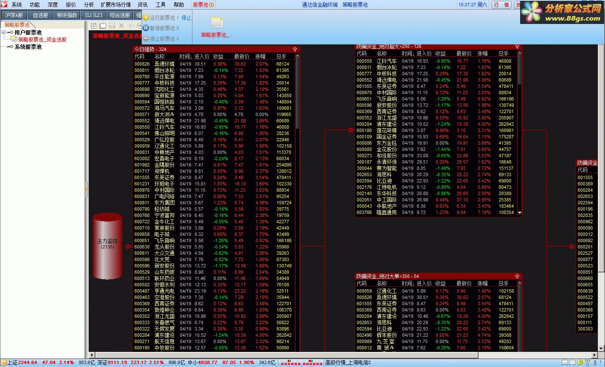605x367 pixels.
Task: Select 九芝堂 row in 绝对大单>350 table
Action: (436, 341)
